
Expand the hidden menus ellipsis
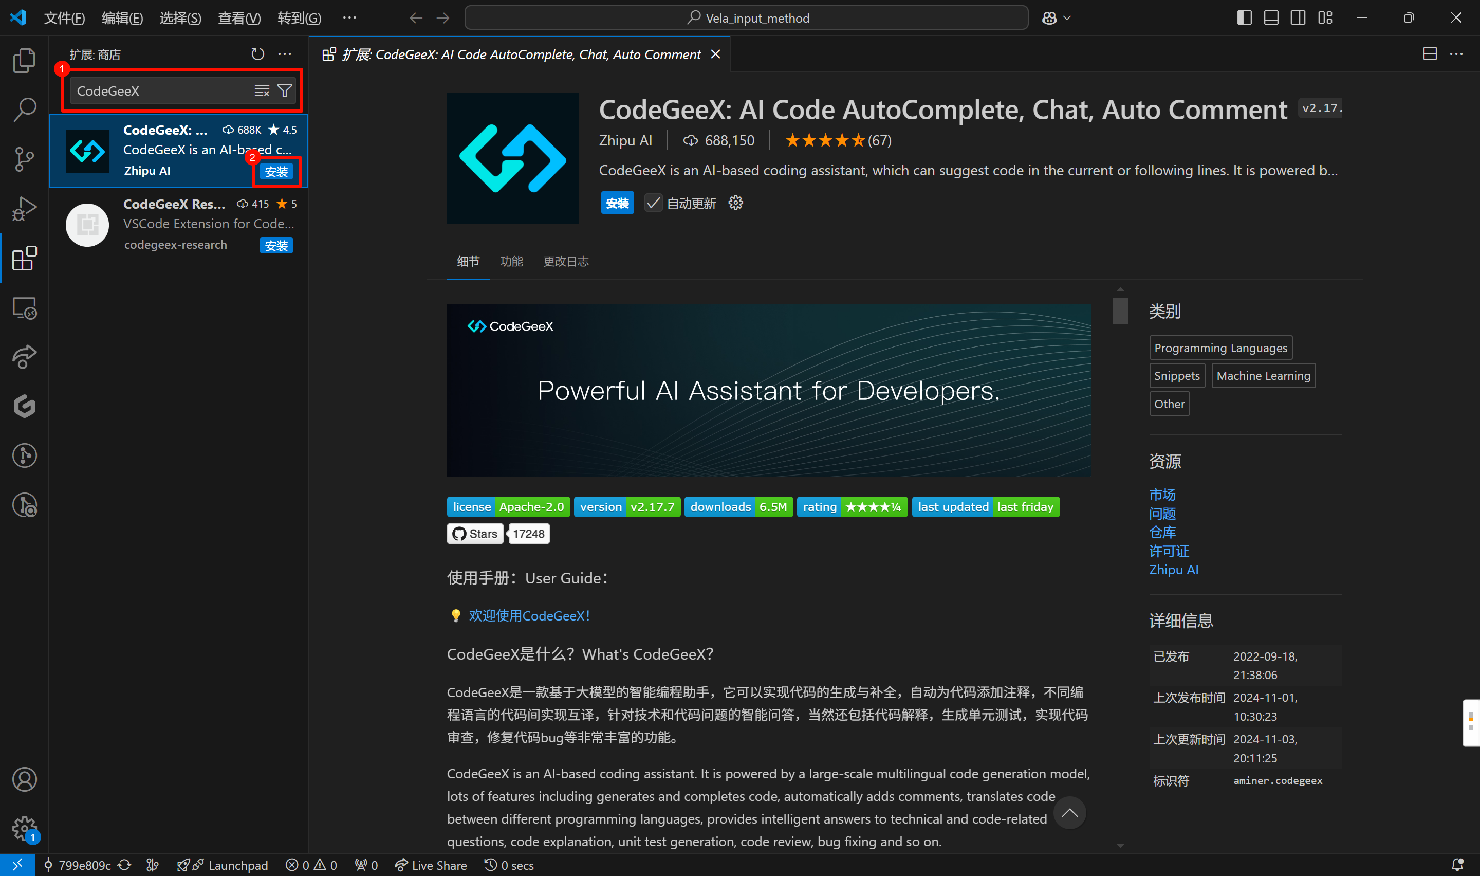click(349, 19)
